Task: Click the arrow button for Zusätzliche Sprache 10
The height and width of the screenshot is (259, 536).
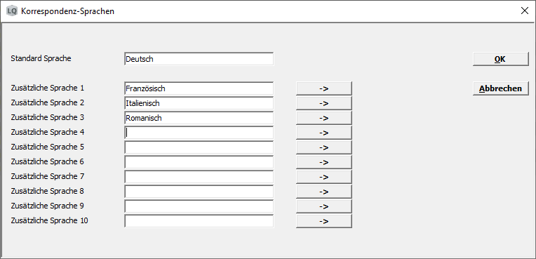Action: 323,220
